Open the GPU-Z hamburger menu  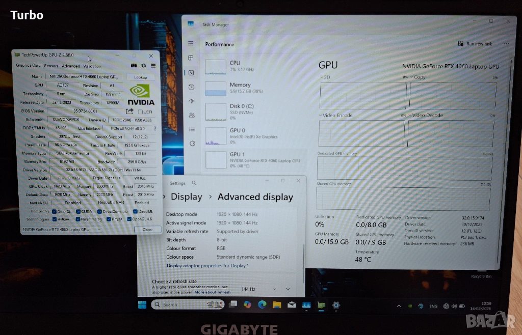coord(153,66)
